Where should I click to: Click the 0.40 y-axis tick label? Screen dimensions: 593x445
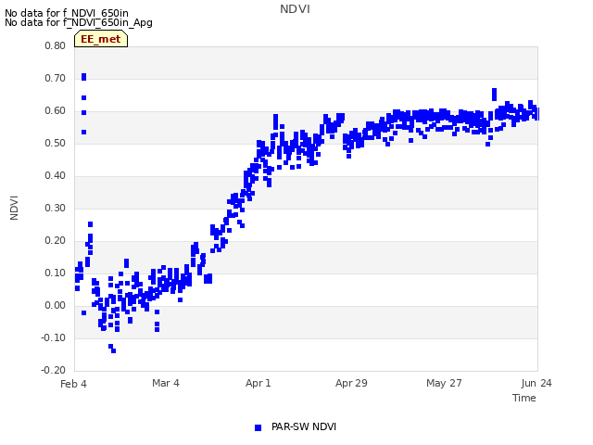pyautogui.click(x=56, y=175)
